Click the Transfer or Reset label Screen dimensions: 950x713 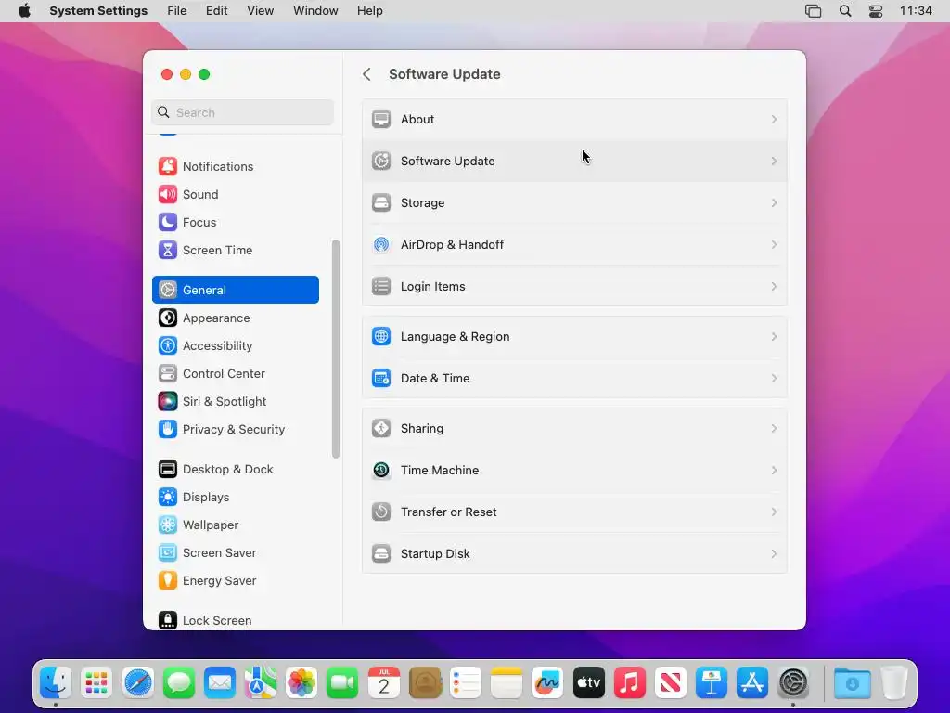pyautogui.click(x=448, y=512)
